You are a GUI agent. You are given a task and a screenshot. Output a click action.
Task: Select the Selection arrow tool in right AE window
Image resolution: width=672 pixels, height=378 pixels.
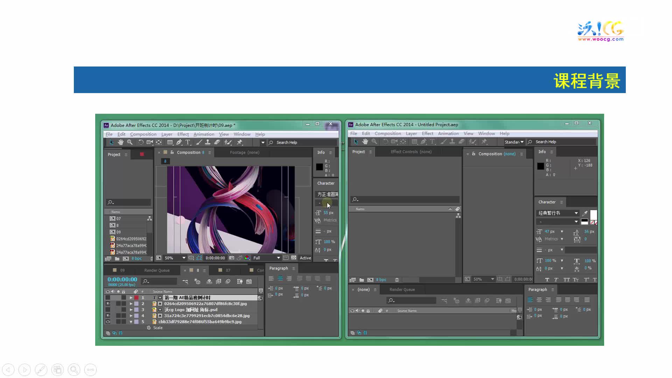[x=356, y=141]
